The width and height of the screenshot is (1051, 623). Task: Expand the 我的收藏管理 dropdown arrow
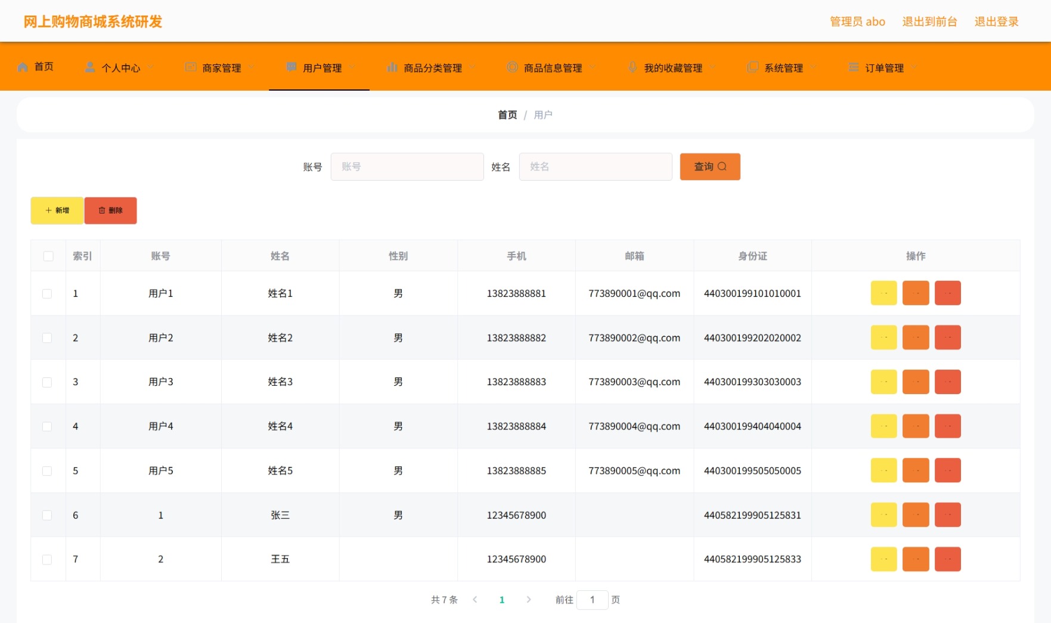coord(712,67)
